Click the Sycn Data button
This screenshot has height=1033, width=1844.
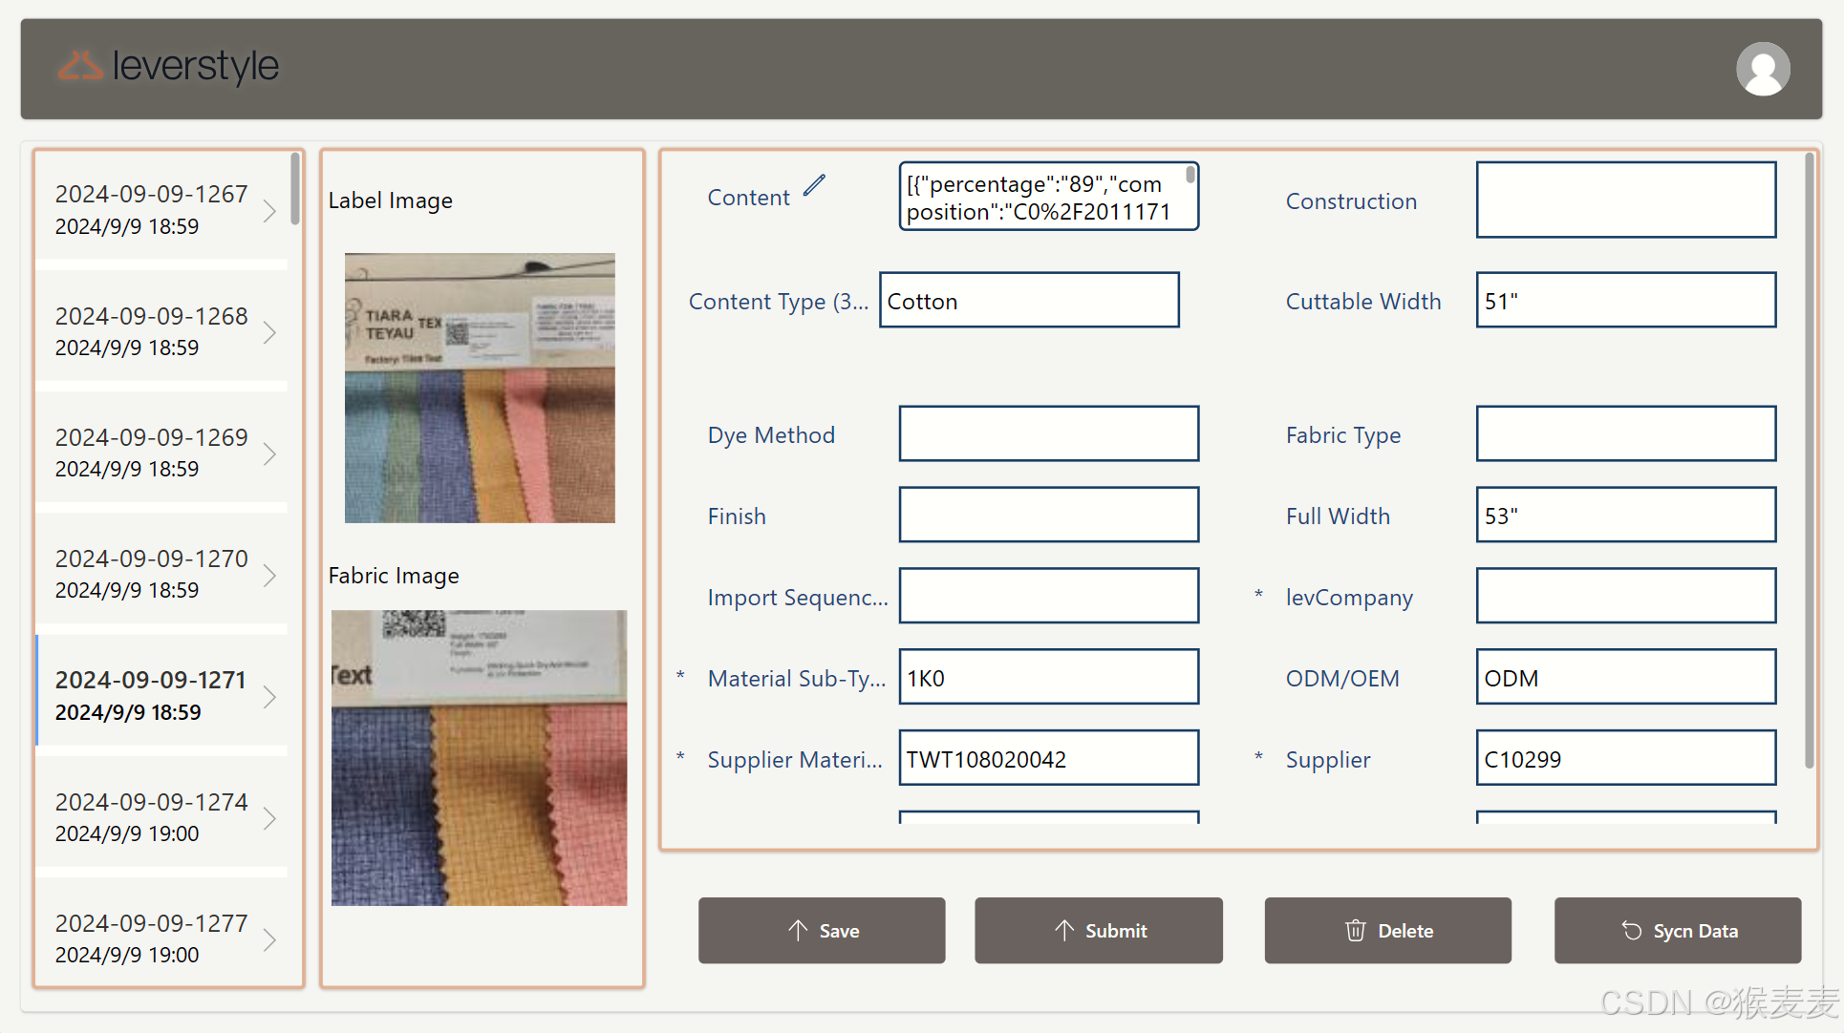point(1677,930)
